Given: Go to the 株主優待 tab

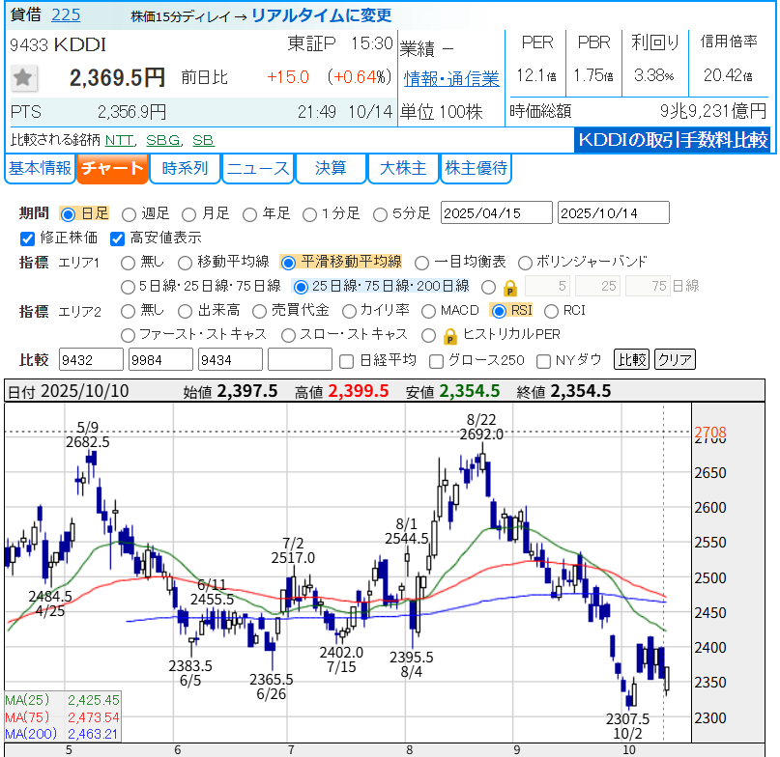Looking at the screenshot, I should [476, 169].
